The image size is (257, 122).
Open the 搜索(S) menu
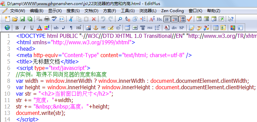pyautogui.click(x=73, y=11)
